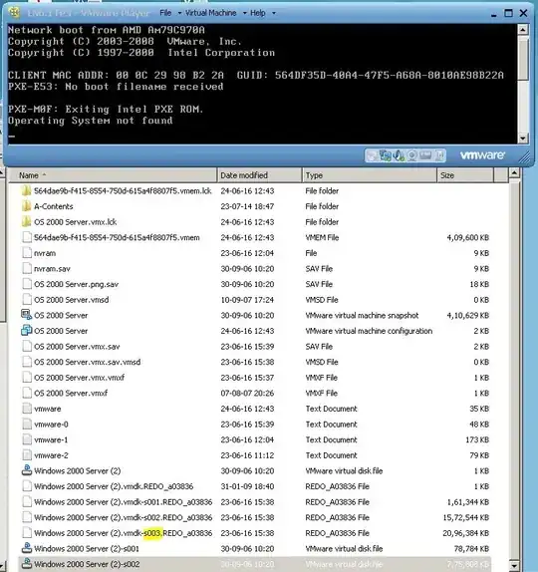The image size is (538, 572).
Task: Open the Help menu in VMware Player
Action: click(x=257, y=13)
